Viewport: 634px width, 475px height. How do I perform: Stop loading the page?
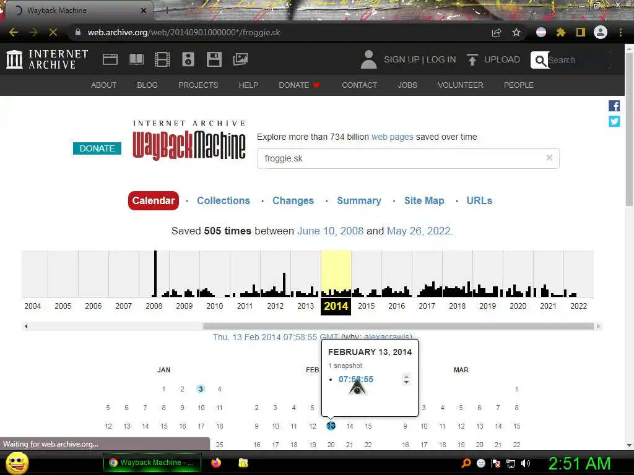[53, 32]
